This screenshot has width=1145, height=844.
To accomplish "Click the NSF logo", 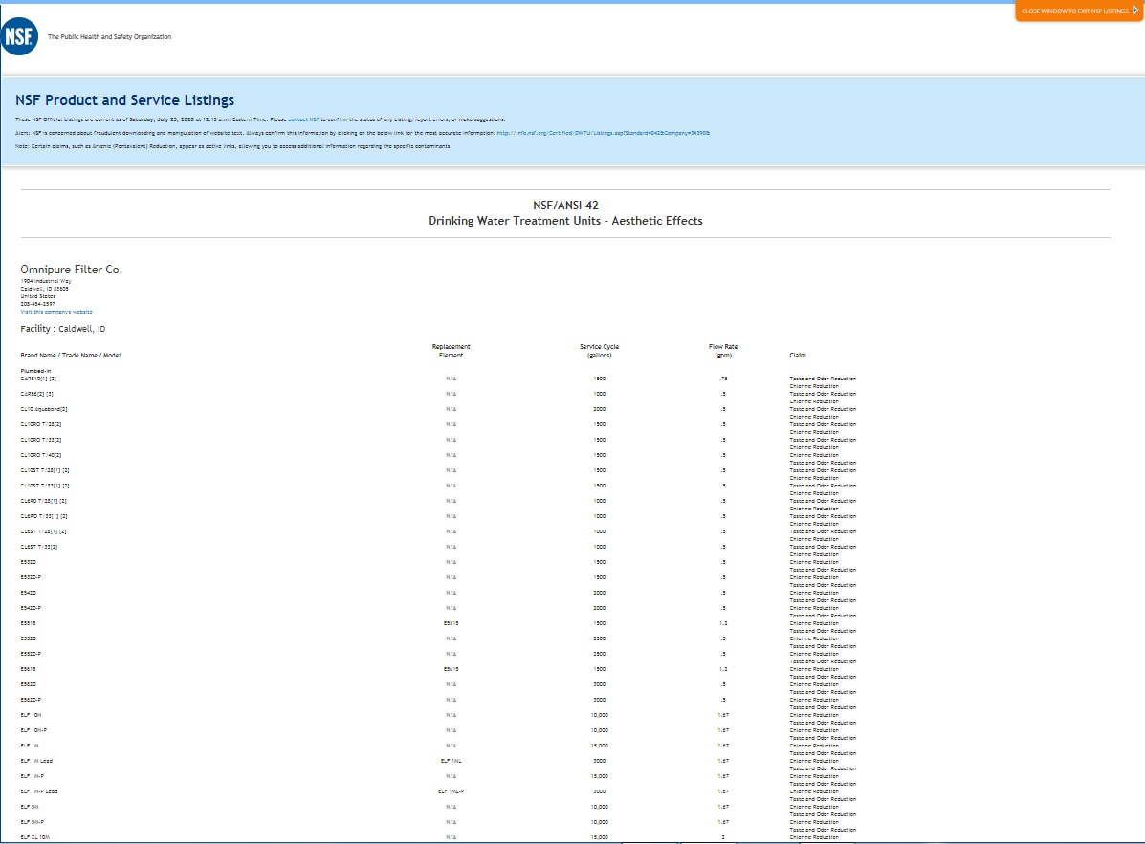I will pyautogui.click(x=18, y=37).
